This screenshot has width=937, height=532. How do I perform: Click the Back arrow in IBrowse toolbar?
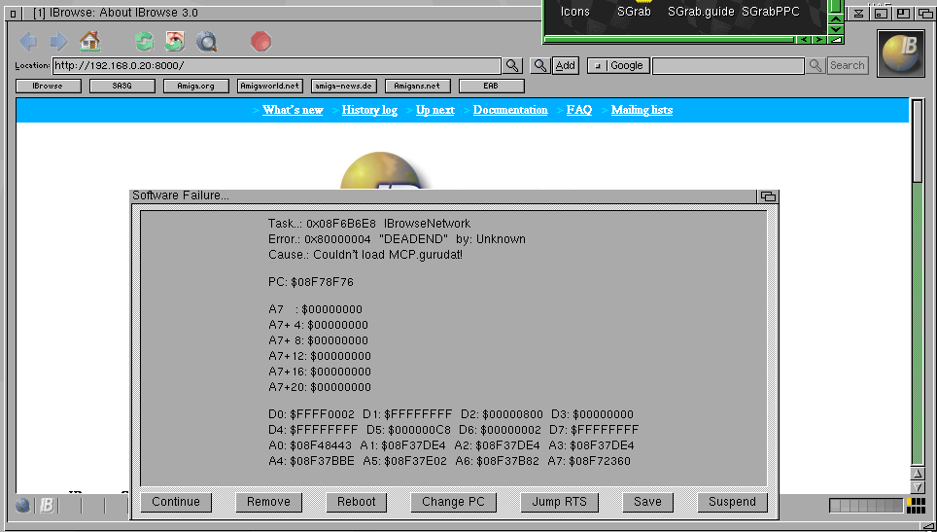point(28,41)
